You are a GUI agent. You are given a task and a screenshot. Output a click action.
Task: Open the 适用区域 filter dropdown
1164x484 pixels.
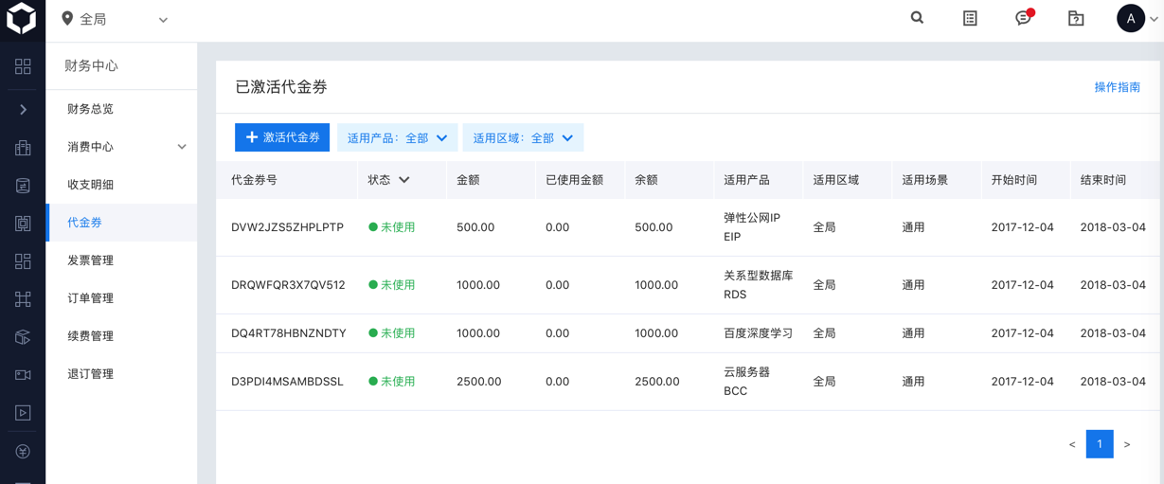click(523, 138)
